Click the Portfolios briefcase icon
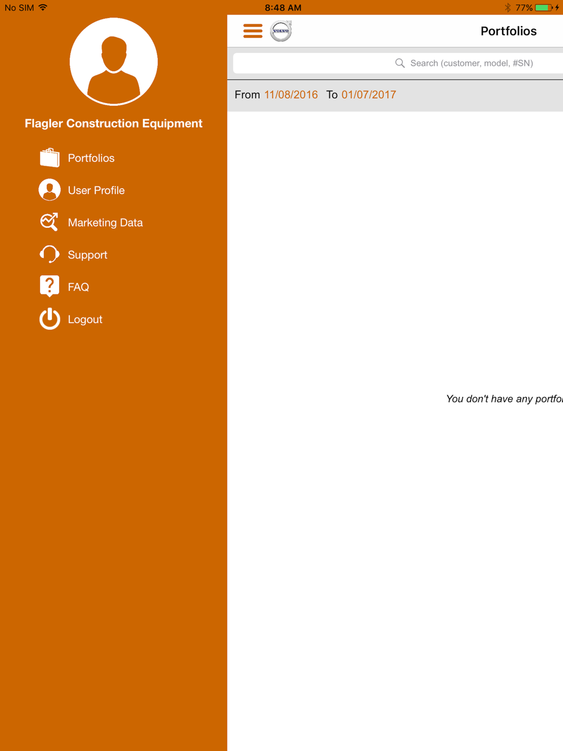The image size is (563, 751). pyautogui.click(x=50, y=158)
